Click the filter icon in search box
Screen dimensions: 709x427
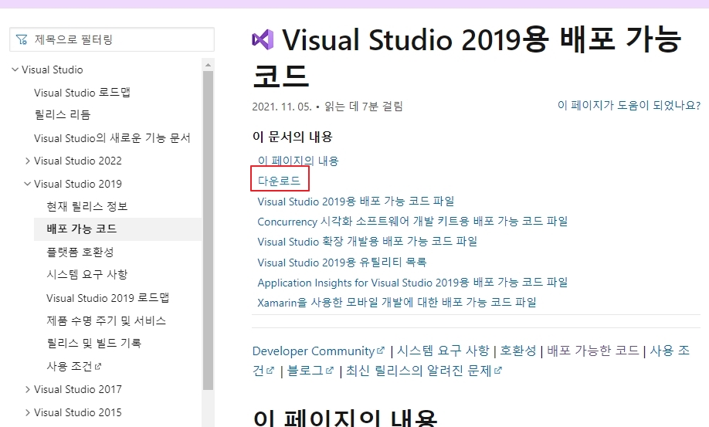click(x=22, y=39)
